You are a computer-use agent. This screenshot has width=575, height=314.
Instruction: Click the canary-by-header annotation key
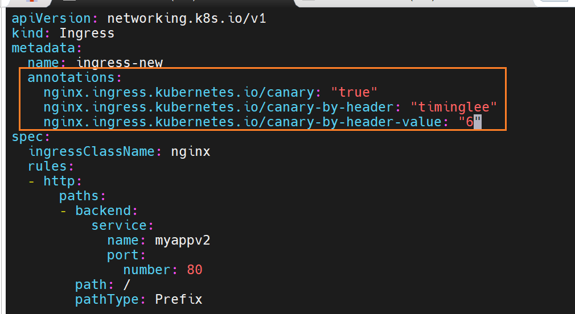219,107
